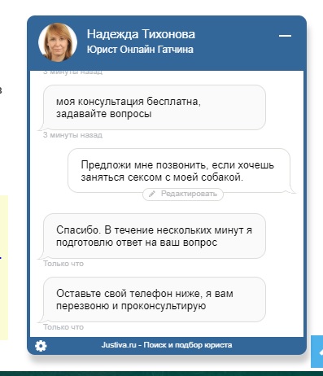Select message 'моя консультация бесплатна'
Image resolution: width=323 pixels, height=376 pixels.
tap(155, 107)
